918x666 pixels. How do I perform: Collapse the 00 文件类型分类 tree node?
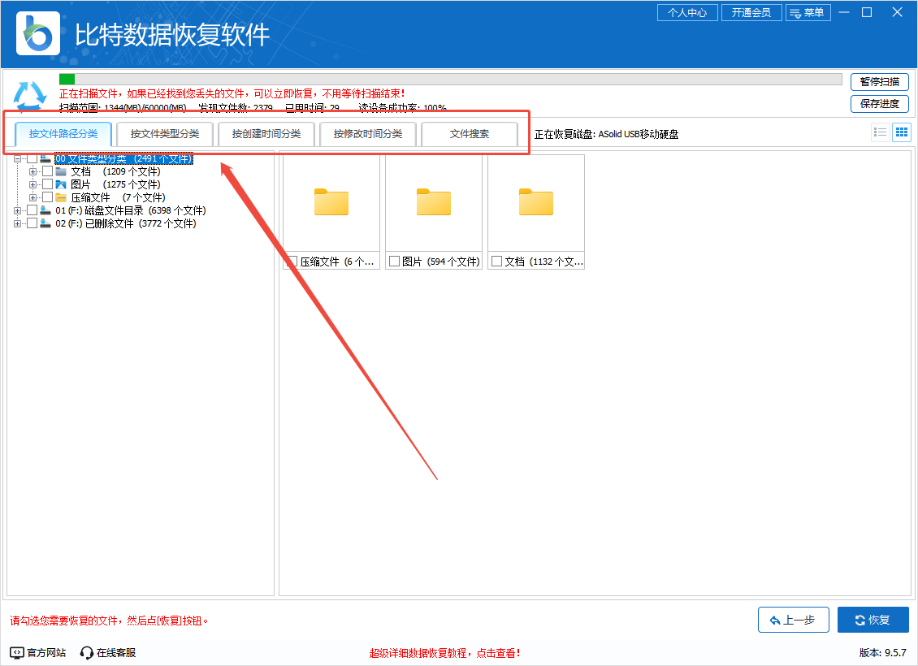(x=17, y=158)
